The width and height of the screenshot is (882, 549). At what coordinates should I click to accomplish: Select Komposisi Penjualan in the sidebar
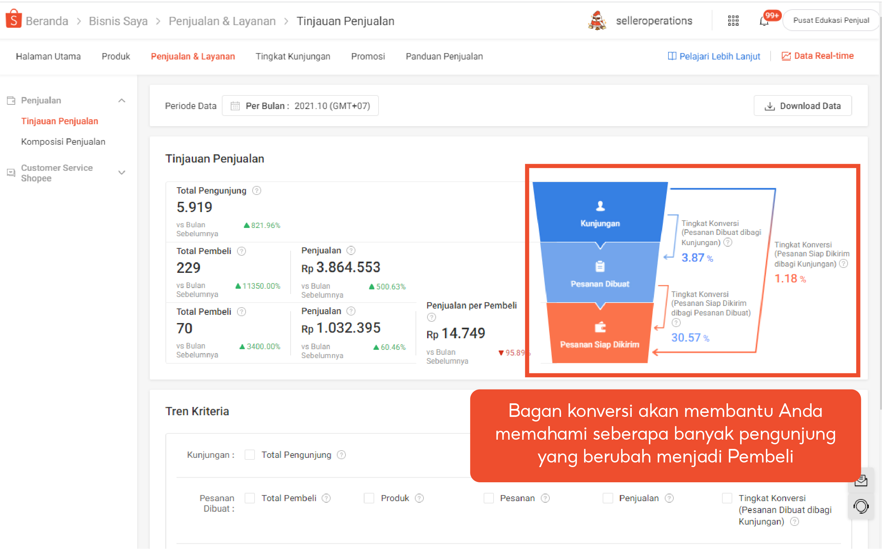coord(63,142)
